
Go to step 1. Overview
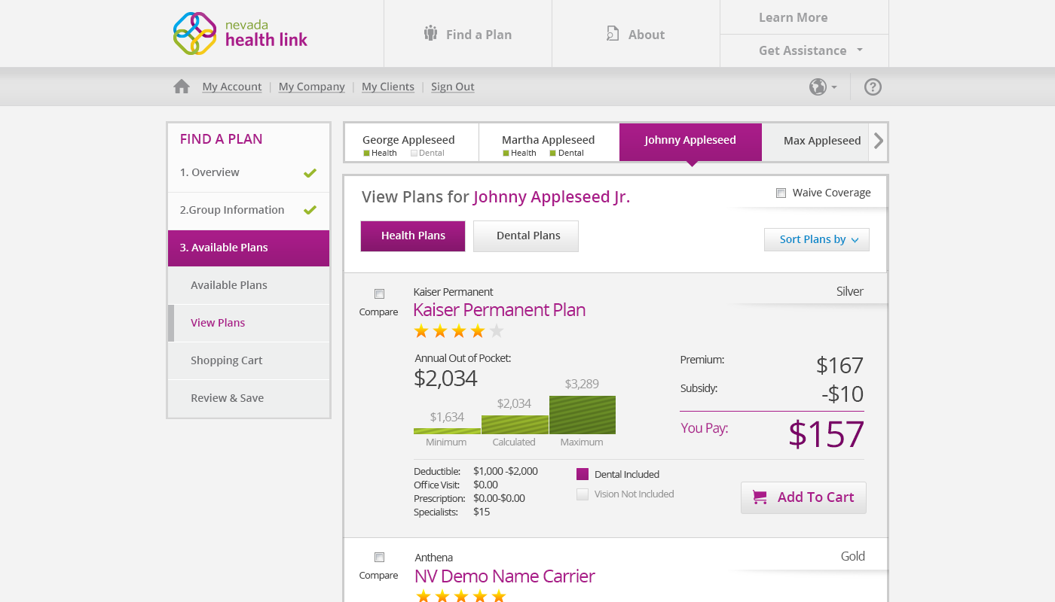tap(249, 172)
